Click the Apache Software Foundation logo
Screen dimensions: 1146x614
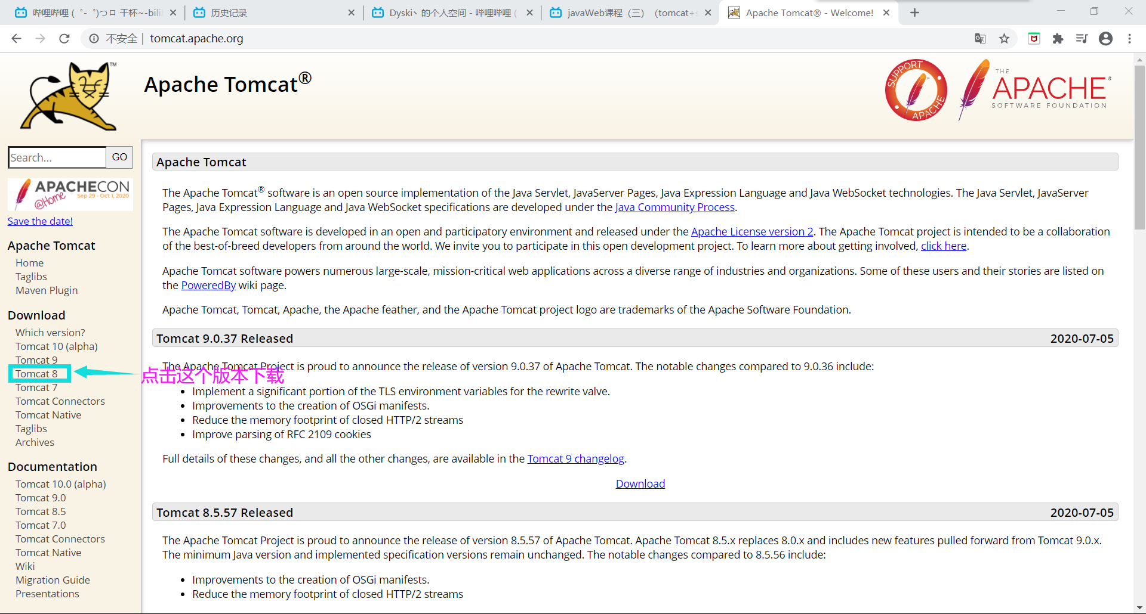pos(1035,90)
